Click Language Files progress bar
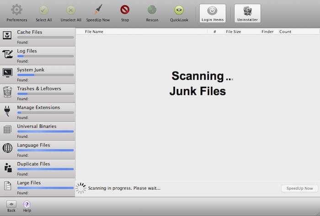Image resolution: width=320 pixels, height=216 pixels. 46,150
